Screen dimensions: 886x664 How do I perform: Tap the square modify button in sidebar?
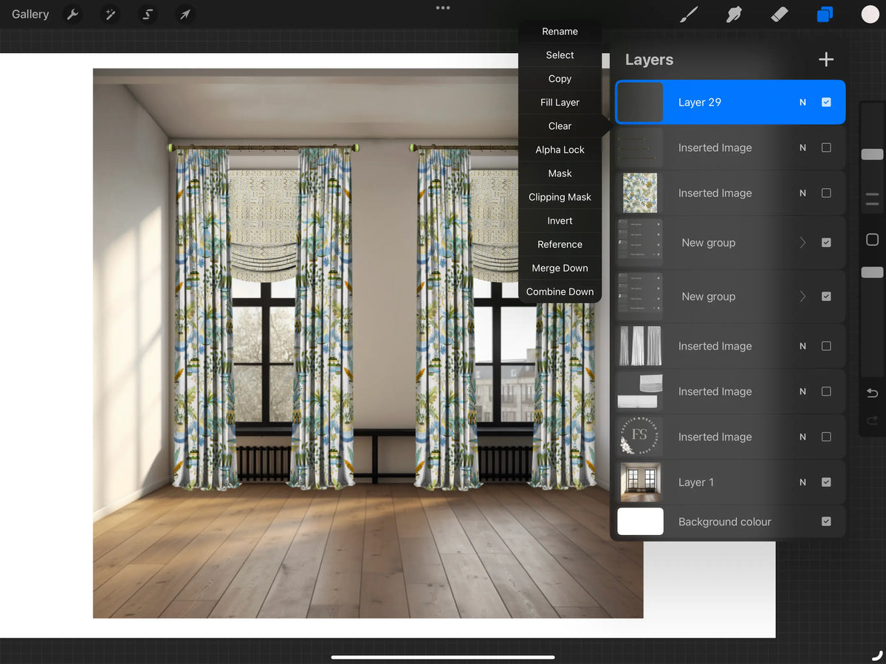pyautogui.click(x=872, y=240)
